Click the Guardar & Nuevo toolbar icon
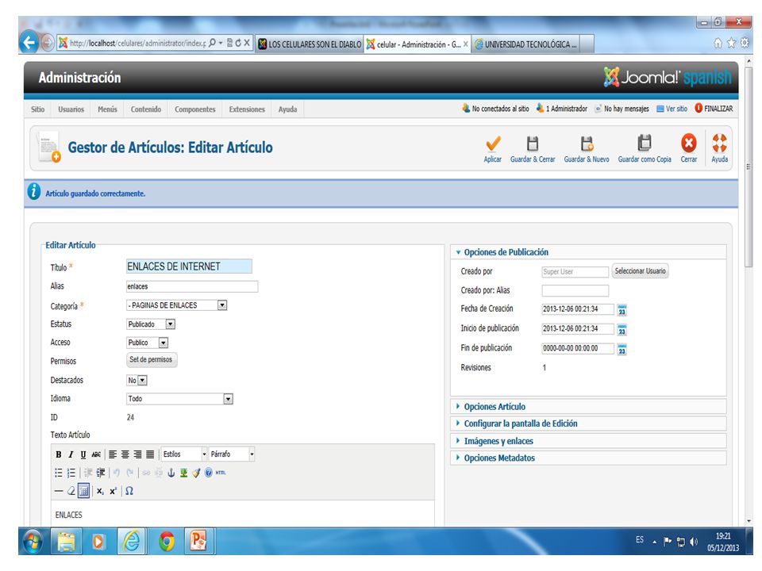 coord(587,144)
